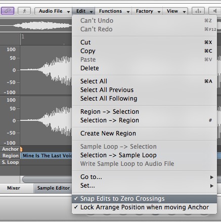221x222 pixels.
Task: Click the Mine Is The Last Voice region bar
Action: click(x=47, y=156)
